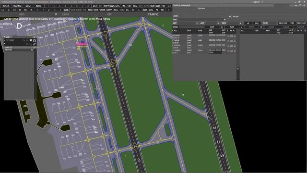Open the TRAFFIC toolbar menu
307x173 pixels.
[x=17, y=6]
